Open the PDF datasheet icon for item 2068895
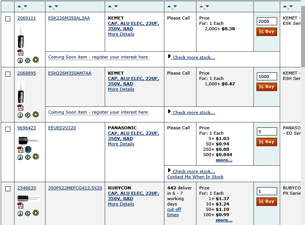 pos(20,108)
